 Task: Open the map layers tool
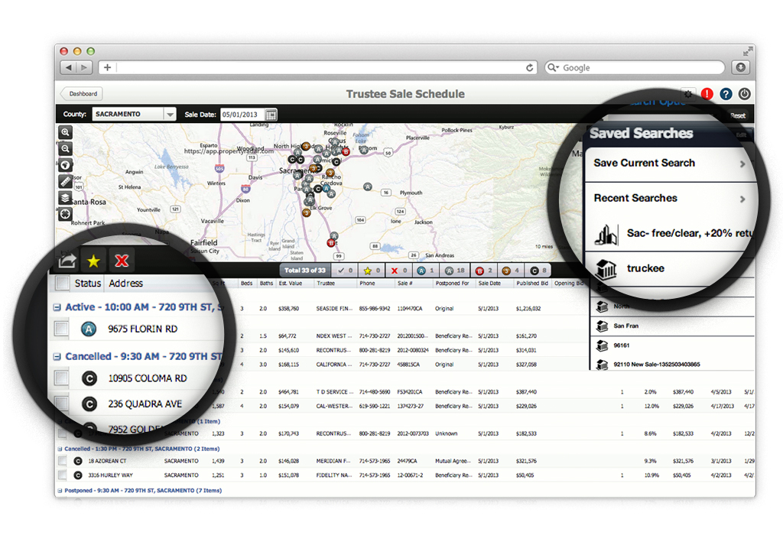coord(66,198)
